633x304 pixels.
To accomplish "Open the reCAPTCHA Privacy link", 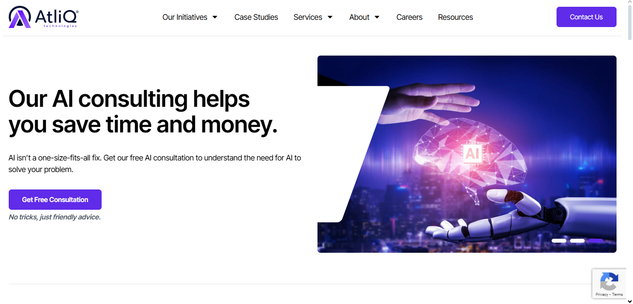I will pyautogui.click(x=602, y=294).
